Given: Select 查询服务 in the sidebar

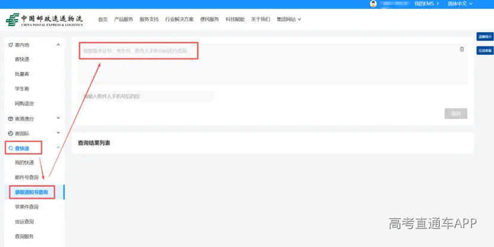Looking at the screenshot, I should tap(24, 236).
